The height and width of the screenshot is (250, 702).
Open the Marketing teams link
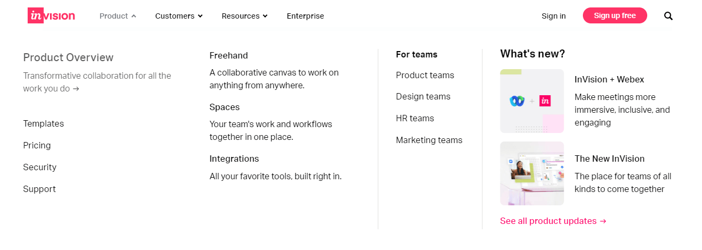click(x=429, y=140)
